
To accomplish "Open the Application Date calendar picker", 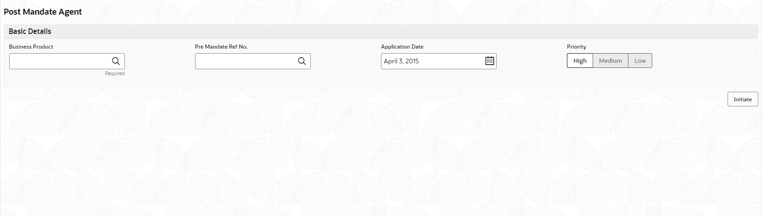I will (489, 61).
